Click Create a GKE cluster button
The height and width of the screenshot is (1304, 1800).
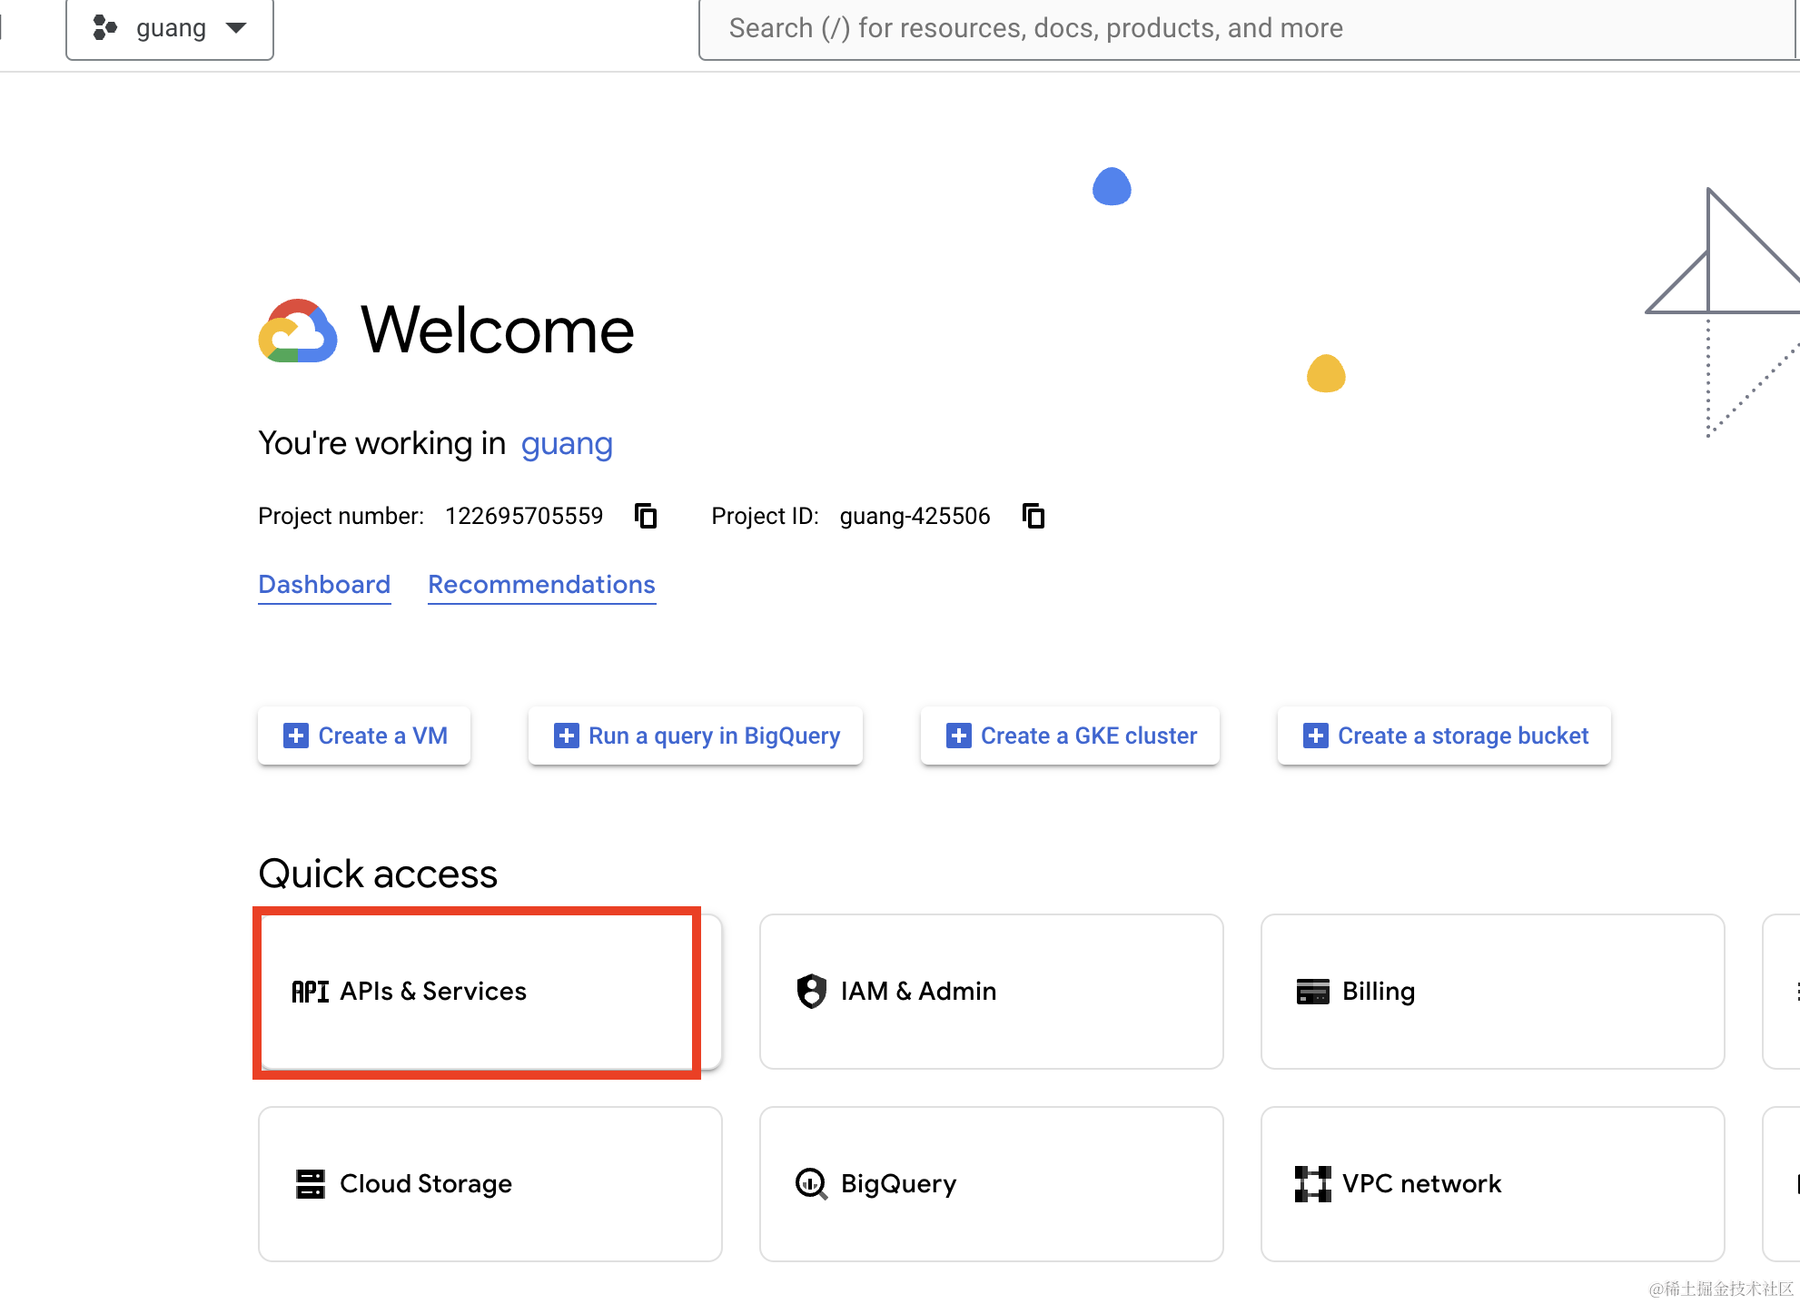1070,736
